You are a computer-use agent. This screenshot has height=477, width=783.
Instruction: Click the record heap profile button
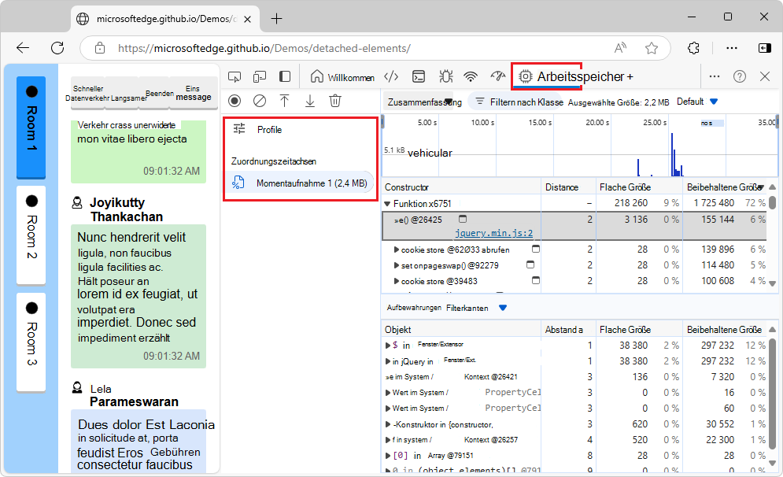[x=235, y=101]
